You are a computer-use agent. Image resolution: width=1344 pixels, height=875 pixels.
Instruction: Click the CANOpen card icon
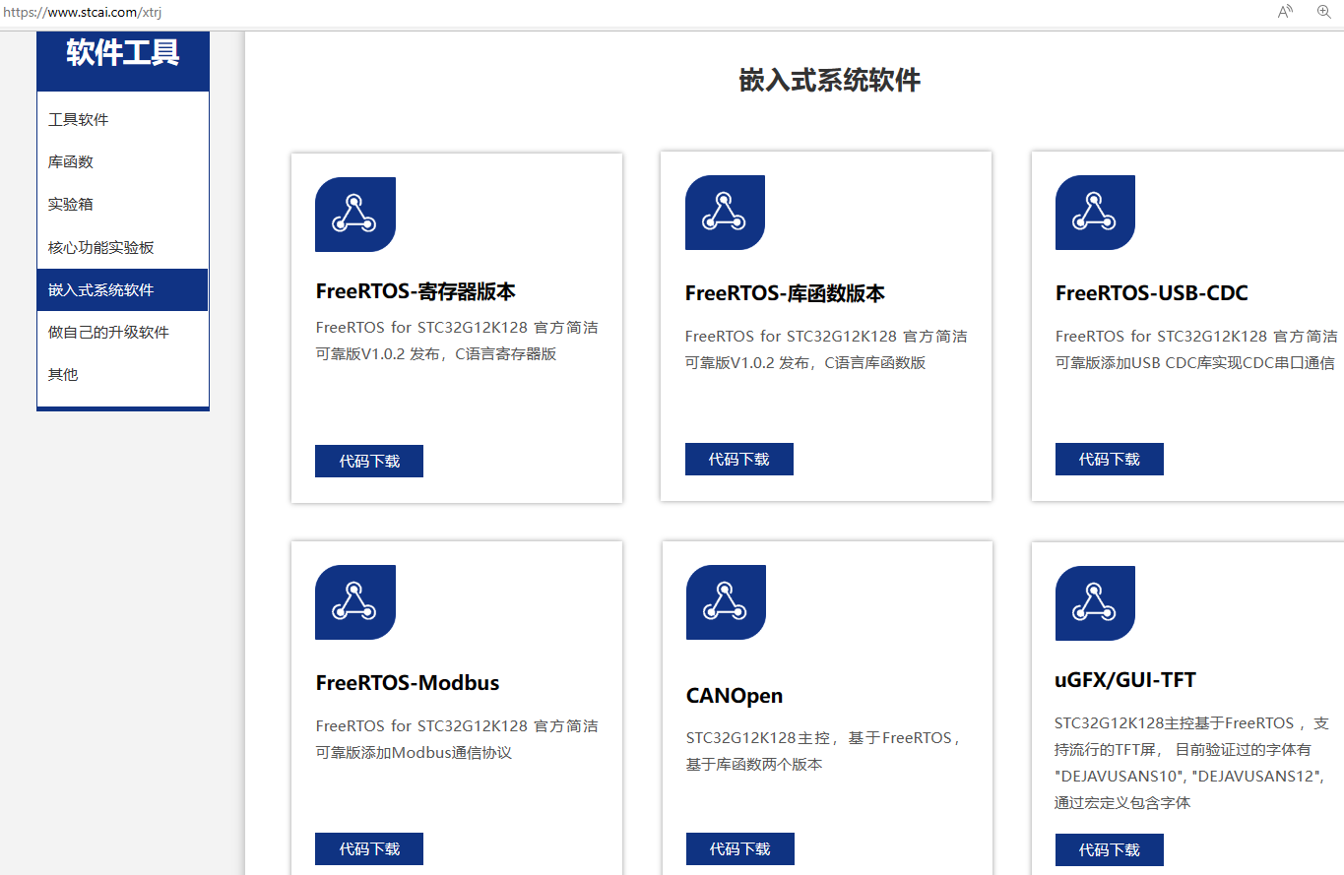(x=726, y=602)
